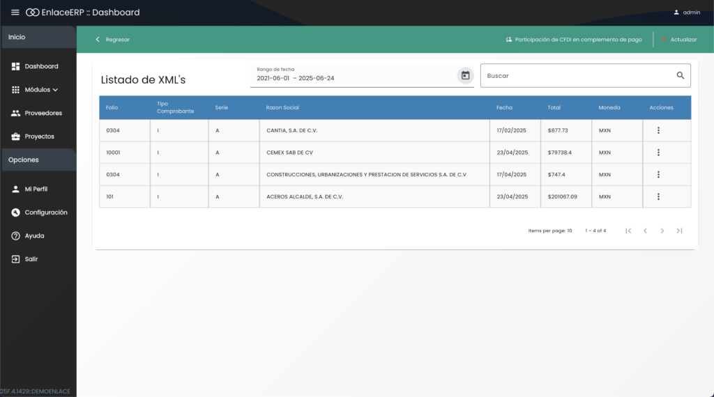Sort by the Total column header
This screenshot has width=714, height=397.
[554, 108]
